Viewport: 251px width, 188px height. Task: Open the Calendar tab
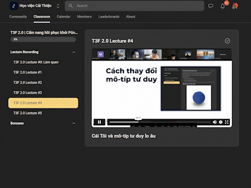[x=64, y=17]
